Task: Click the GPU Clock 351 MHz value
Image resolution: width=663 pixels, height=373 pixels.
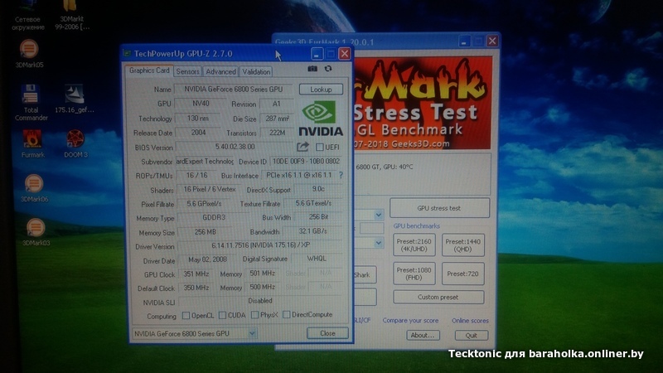Action: (196, 274)
